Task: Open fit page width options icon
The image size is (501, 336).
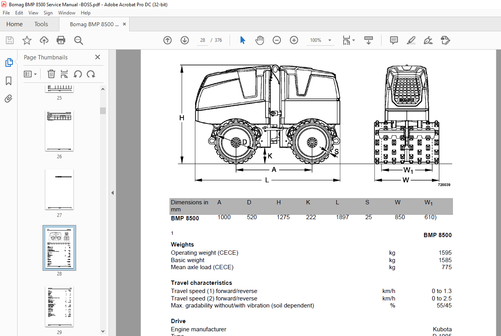Action: click(348, 40)
